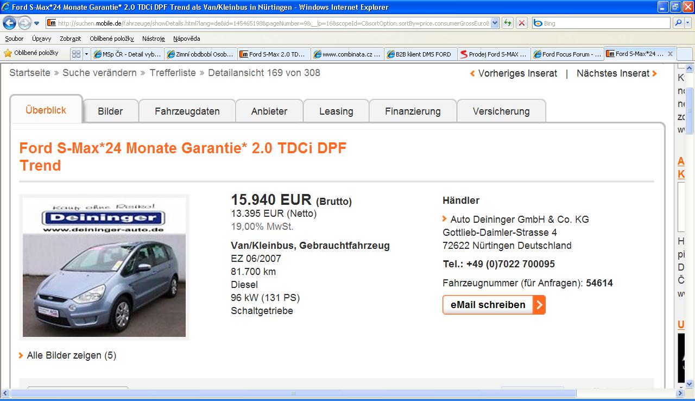The width and height of the screenshot is (695, 401).
Task: Click the Ford S-Max car thumbnail image
Action: tap(104, 267)
